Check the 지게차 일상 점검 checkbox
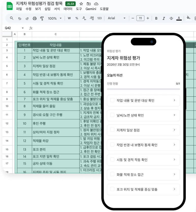This screenshot has width=196, height=212. pos(112,130)
